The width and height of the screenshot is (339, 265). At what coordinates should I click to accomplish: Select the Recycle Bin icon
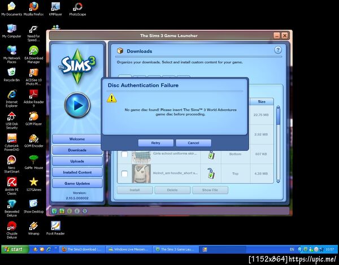pyautogui.click(x=12, y=75)
